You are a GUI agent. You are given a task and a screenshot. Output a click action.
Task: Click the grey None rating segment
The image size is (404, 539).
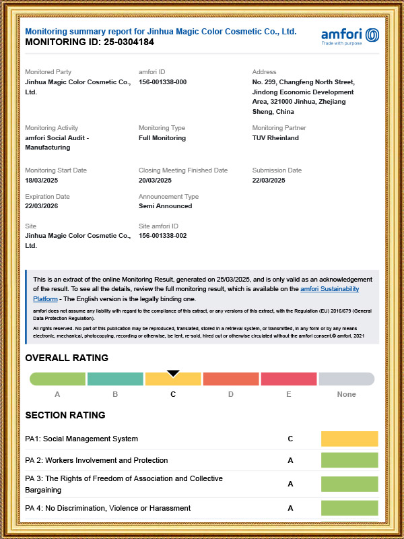pos(347,379)
